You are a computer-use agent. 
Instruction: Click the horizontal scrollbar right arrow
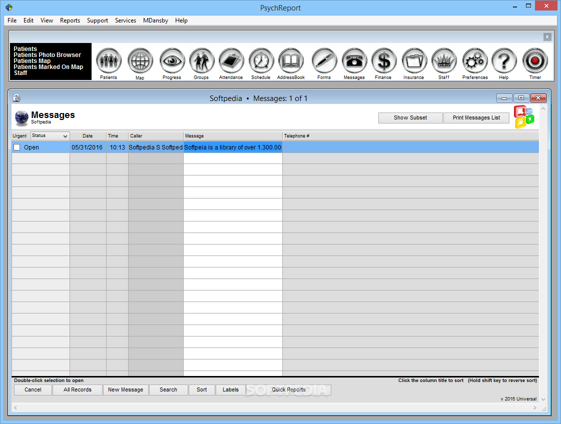(535, 407)
